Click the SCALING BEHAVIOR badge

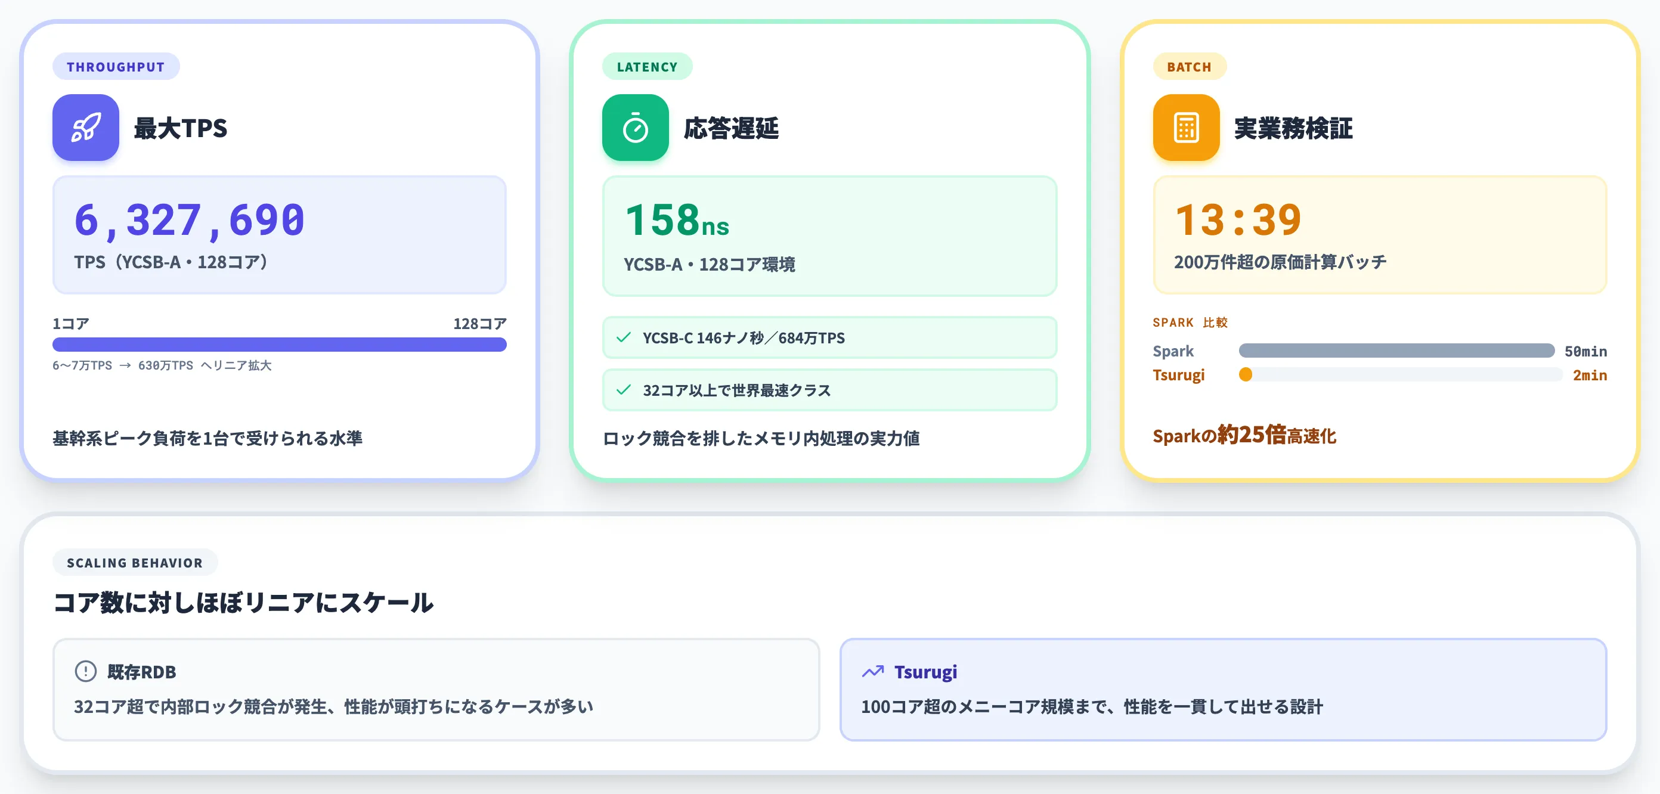135,563
